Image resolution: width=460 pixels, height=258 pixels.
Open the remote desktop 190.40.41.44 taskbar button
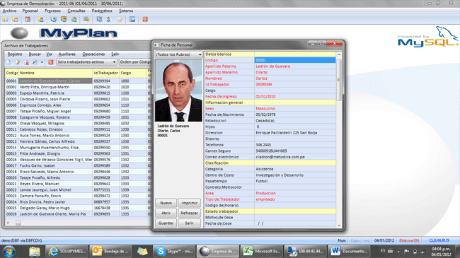pyautogui.click(x=306, y=252)
